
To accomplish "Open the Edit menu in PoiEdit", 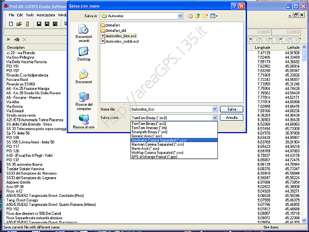I will [20, 15].
